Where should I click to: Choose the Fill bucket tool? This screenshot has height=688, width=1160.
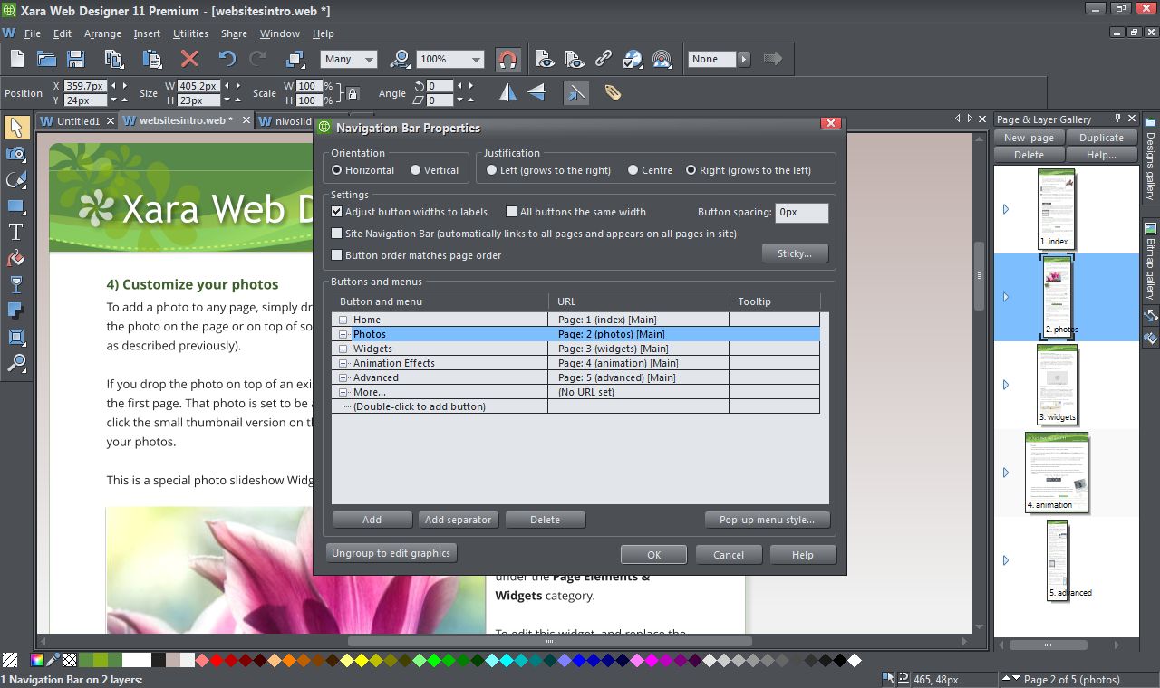[16, 258]
